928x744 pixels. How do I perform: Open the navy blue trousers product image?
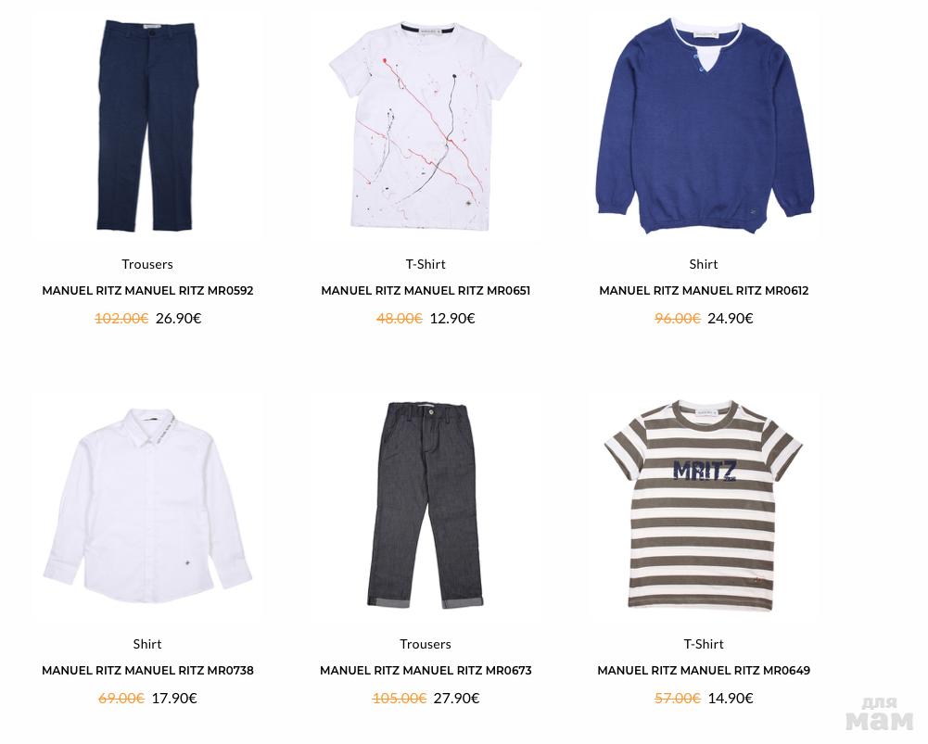pyautogui.click(x=147, y=125)
